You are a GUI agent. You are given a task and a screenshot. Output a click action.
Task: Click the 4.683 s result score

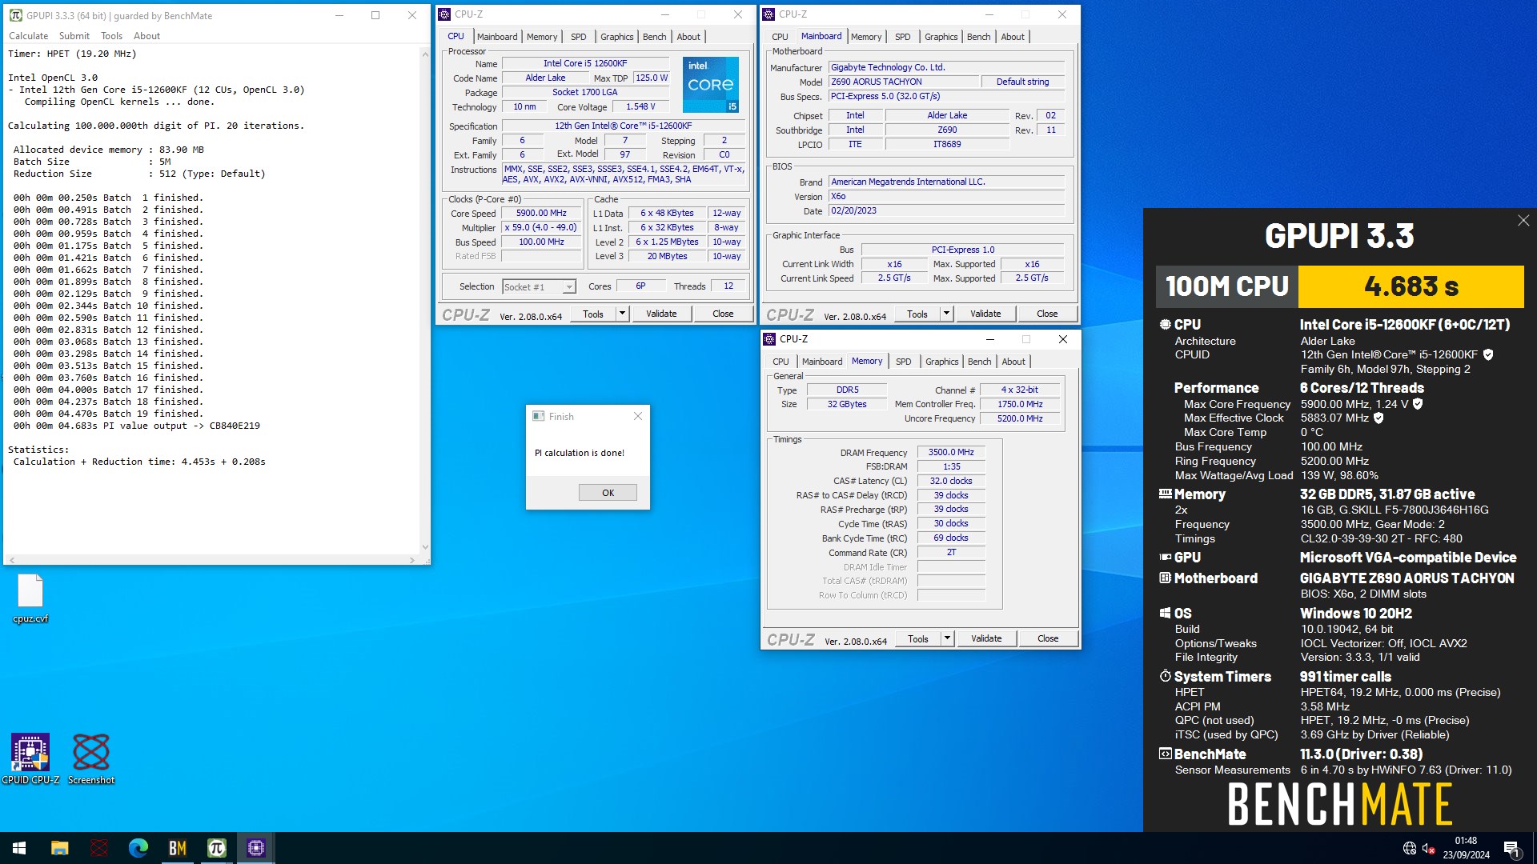click(1411, 286)
